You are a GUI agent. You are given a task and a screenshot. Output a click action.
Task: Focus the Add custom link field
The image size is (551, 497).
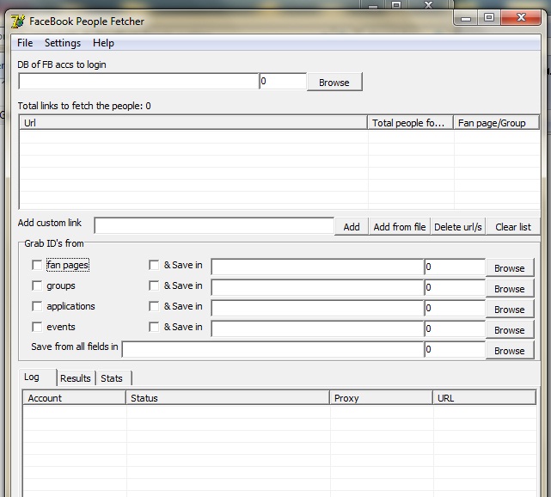tap(214, 225)
